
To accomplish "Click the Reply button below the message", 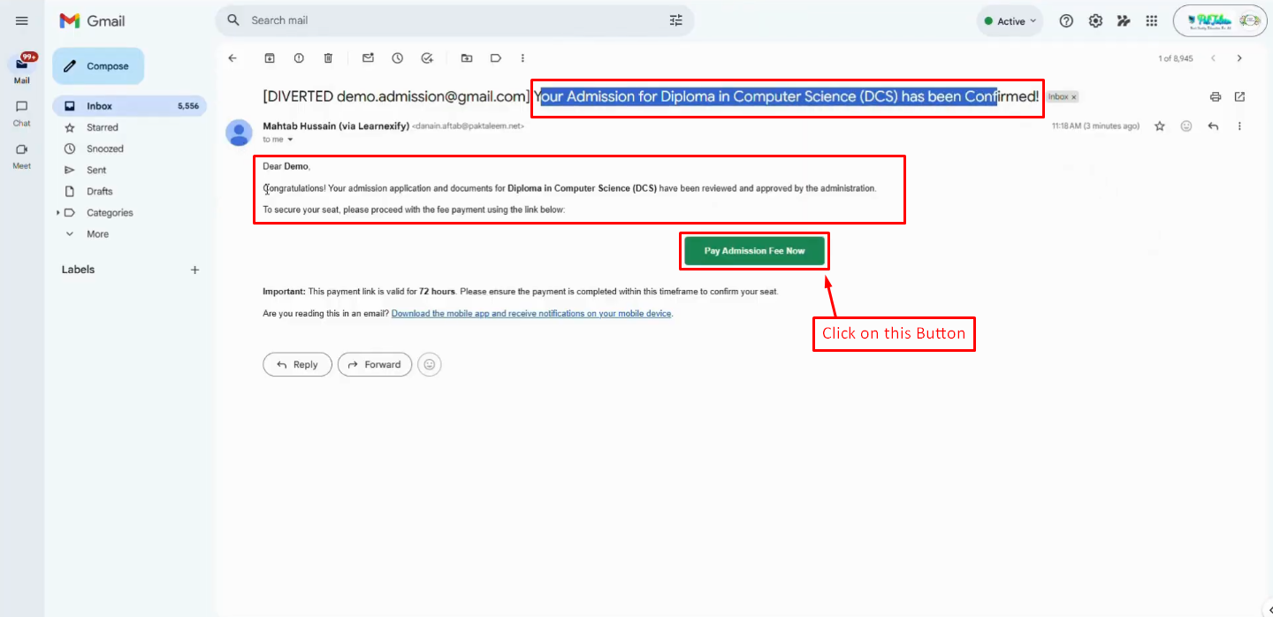I will click(297, 364).
